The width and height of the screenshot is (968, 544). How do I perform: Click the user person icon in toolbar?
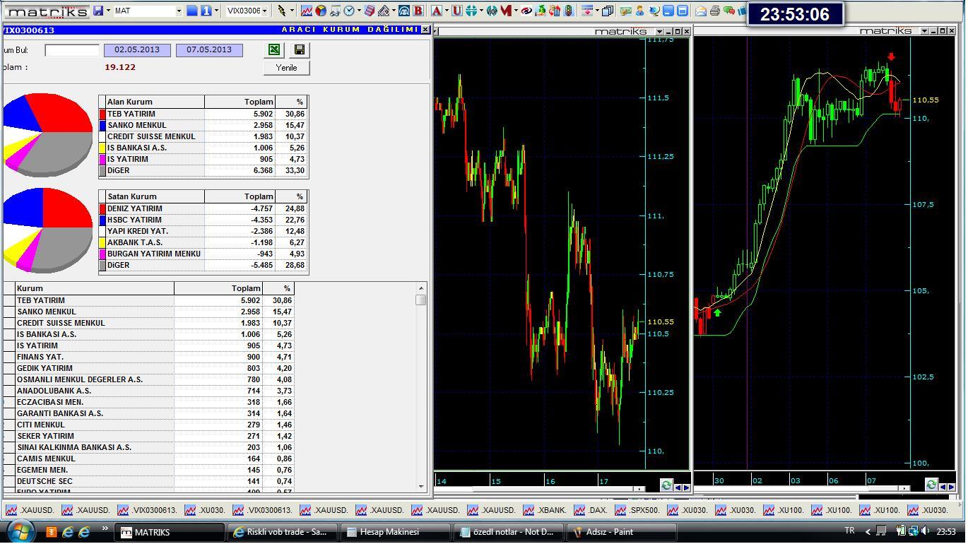[639, 11]
